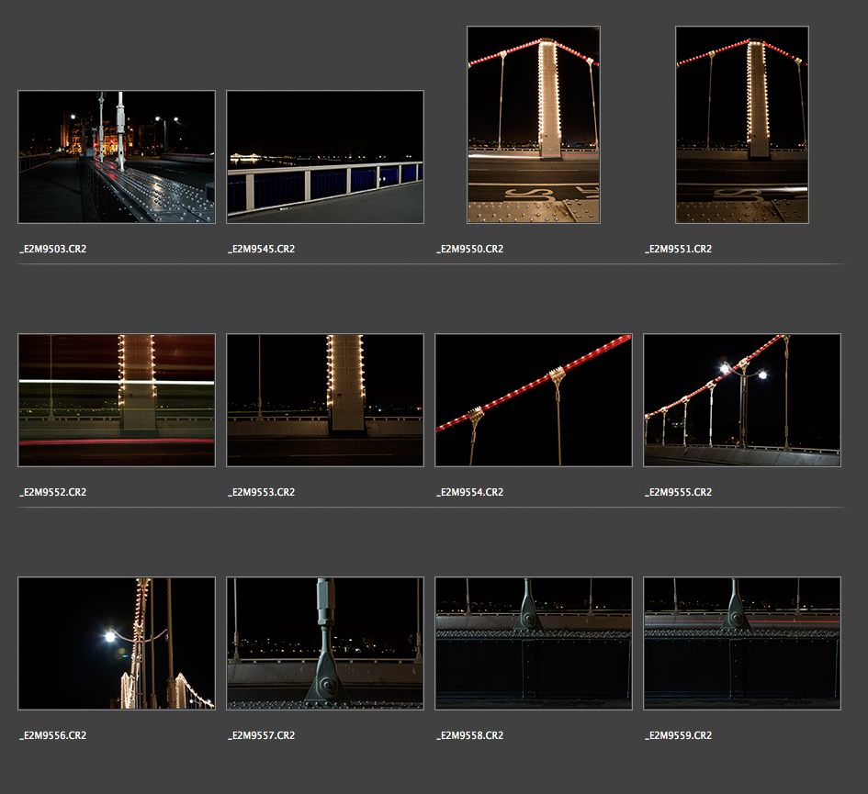Select the _E2M9557.CR2 filename caption

(x=262, y=735)
